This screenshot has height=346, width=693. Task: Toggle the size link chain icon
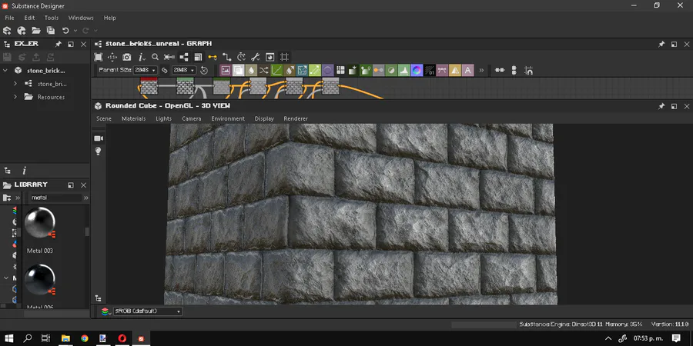click(x=165, y=70)
